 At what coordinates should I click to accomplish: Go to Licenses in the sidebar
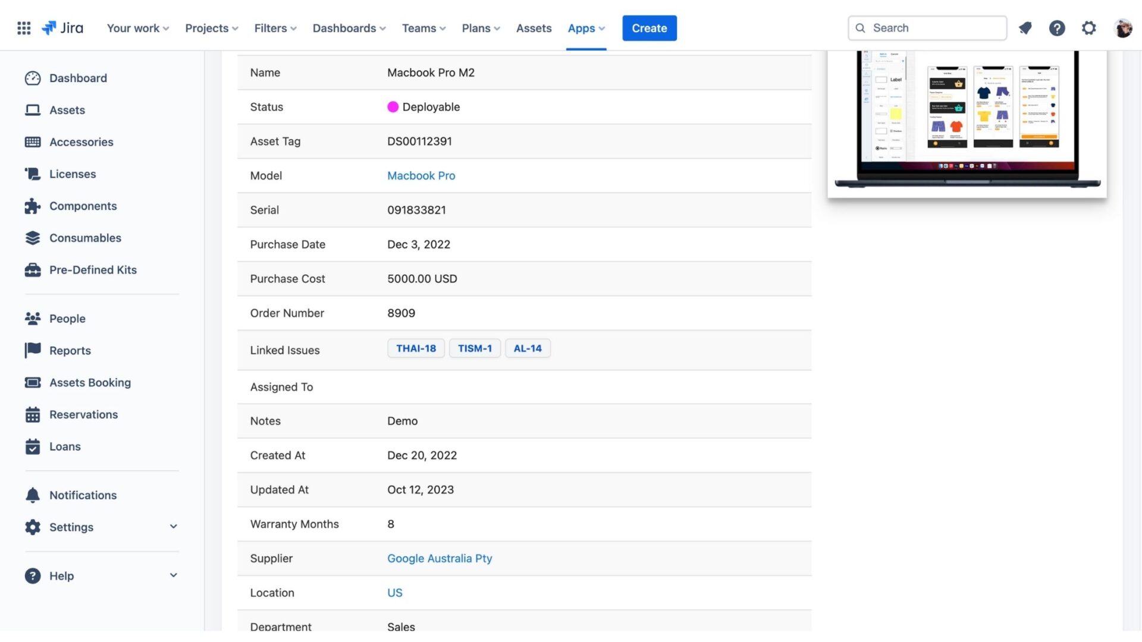tap(73, 174)
